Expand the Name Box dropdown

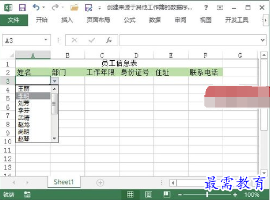(46, 40)
